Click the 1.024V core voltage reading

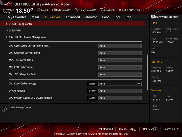(92, 84)
